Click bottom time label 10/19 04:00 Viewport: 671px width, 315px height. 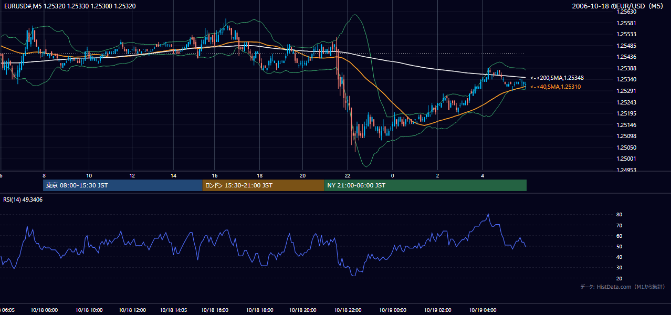pos(483,310)
